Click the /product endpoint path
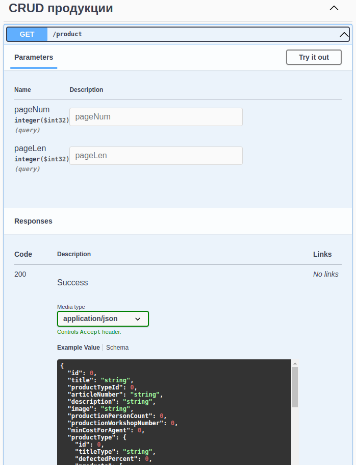The height and width of the screenshot is (465, 356). click(x=67, y=34)
